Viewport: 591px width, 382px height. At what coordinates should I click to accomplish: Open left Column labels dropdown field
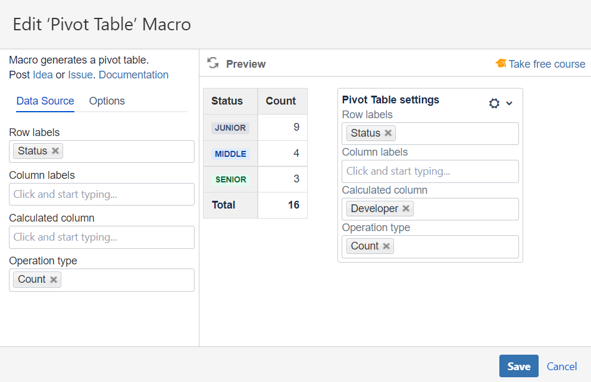pos(102,194)
